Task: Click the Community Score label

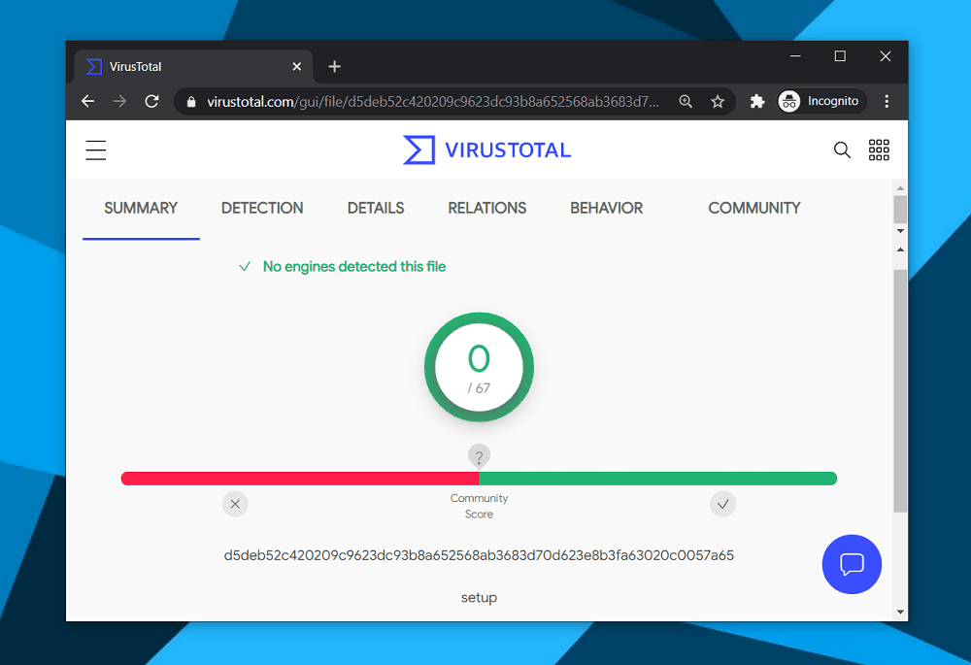Action: [x=479, y=506]
